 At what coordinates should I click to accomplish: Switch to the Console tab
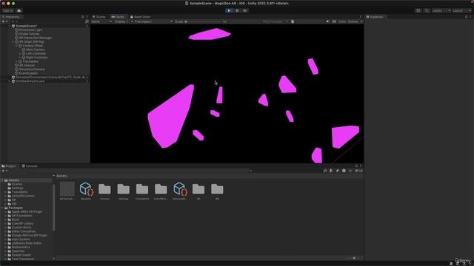click(x=30, y=166)
